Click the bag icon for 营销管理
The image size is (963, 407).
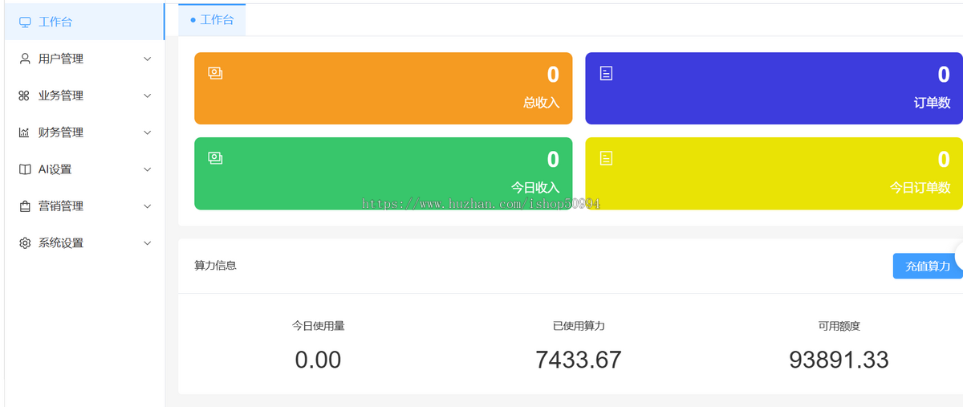tap(24, 206)
